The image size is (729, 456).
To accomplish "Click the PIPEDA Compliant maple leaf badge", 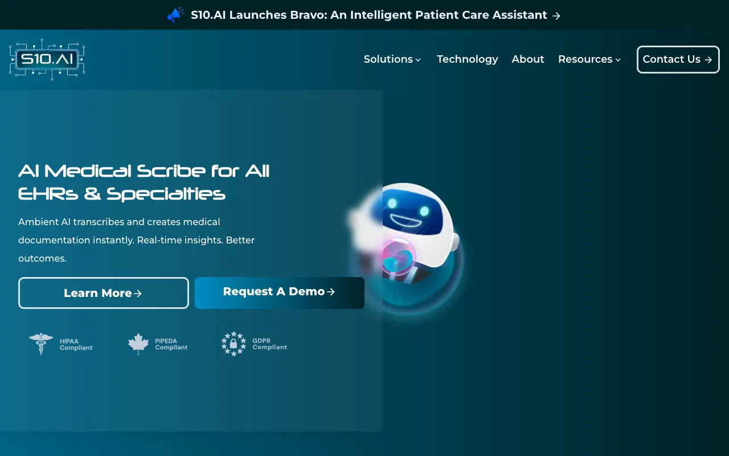I will pos(137,343).
